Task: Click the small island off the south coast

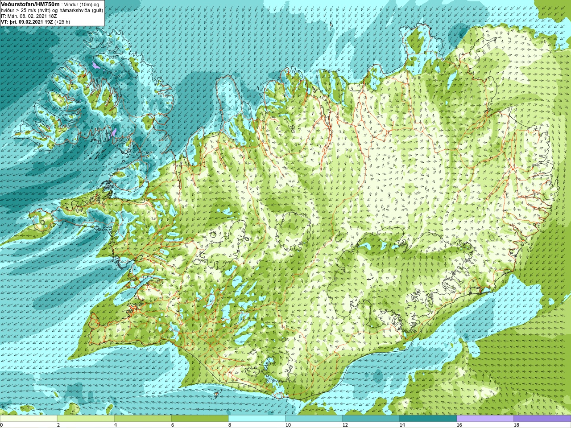Action: (x=216, y=394)
